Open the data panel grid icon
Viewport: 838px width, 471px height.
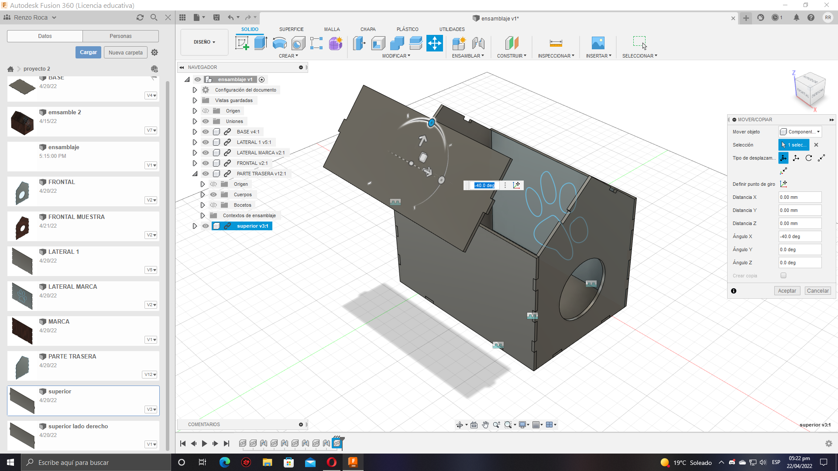182,17
